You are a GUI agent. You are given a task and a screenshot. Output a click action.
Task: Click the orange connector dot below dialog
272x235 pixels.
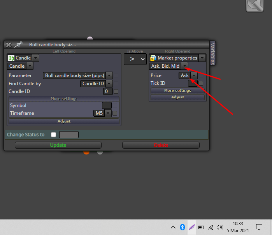tap(86, 153)
